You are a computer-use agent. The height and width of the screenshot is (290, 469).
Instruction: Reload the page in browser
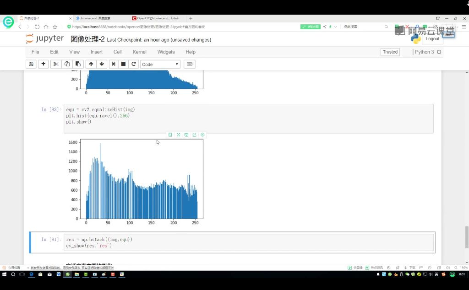(x=37, y=27)
